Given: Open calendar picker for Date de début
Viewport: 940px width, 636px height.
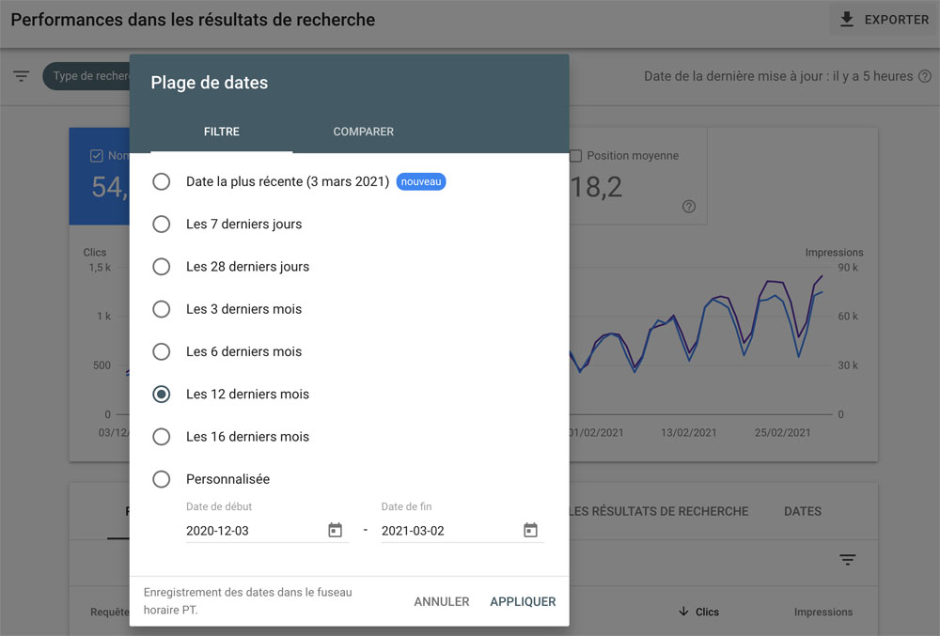Looking at the screenshot, I should (336, 530).
